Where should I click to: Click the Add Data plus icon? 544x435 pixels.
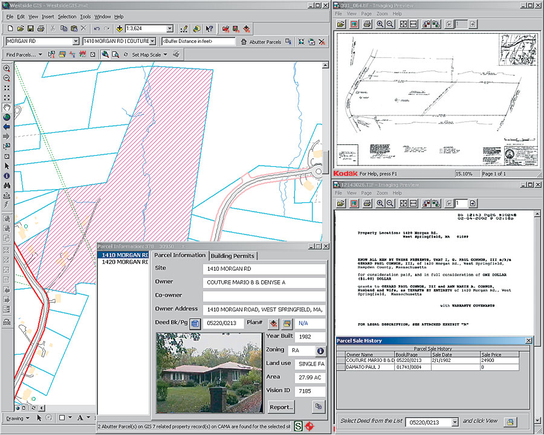click(x=120, y=28)
